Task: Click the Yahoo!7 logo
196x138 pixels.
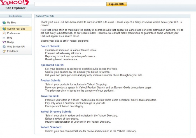Action: click(x=15, y=3)
